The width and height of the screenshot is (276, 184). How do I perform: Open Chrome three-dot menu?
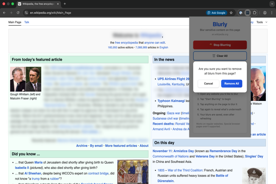pos(272,13)
